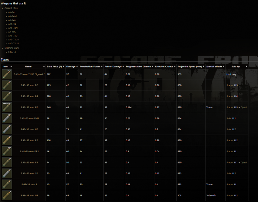Click the 5.45x39 mm BT ammo icon
Viewport: 258px width, 202px height.
(7, 107)
